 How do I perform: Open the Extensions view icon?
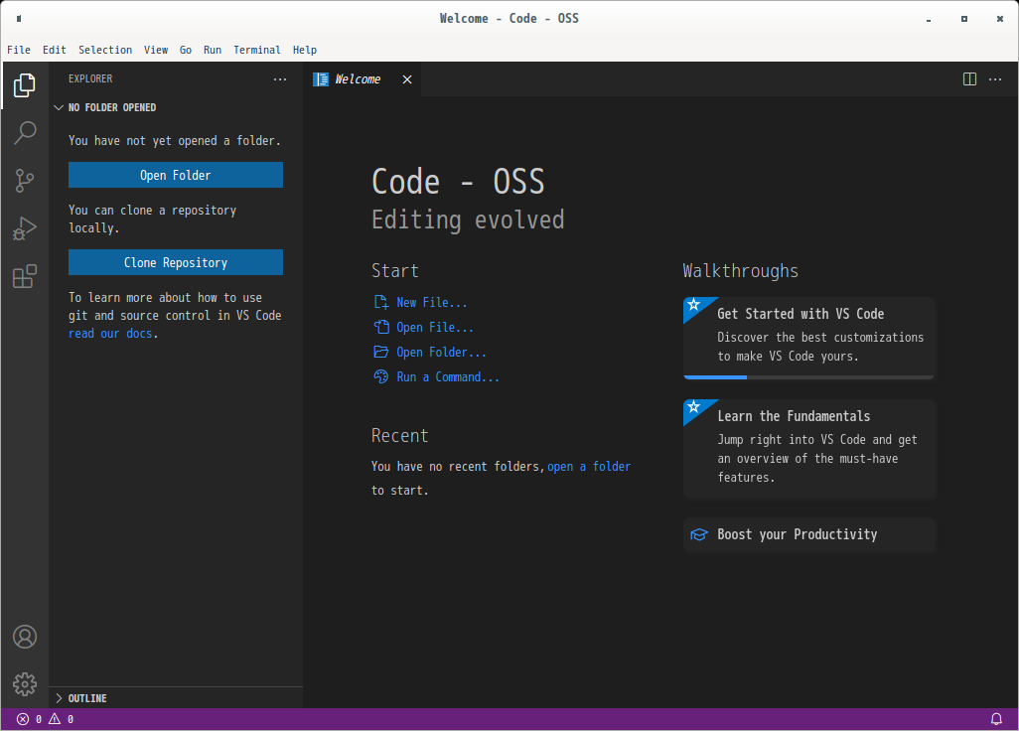click(x=25, y=276)
